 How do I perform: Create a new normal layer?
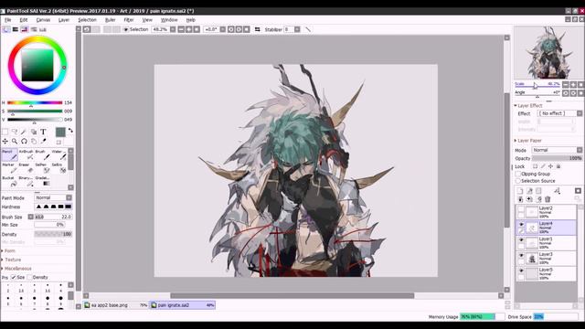pos(520,191)
